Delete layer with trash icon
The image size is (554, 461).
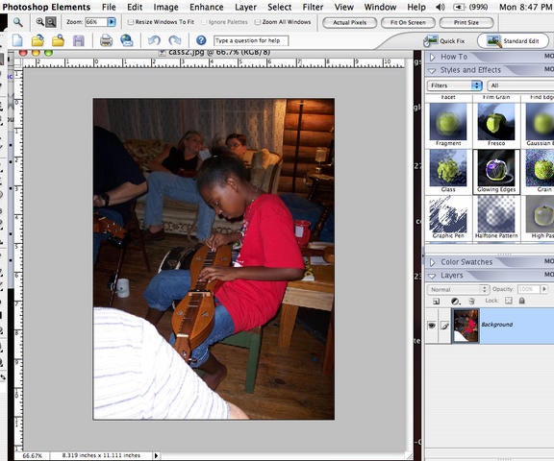(471, 302)
